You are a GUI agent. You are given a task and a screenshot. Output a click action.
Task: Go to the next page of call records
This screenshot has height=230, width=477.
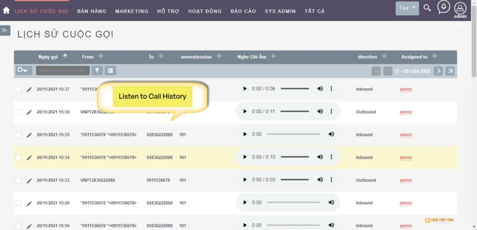point(438,71)
